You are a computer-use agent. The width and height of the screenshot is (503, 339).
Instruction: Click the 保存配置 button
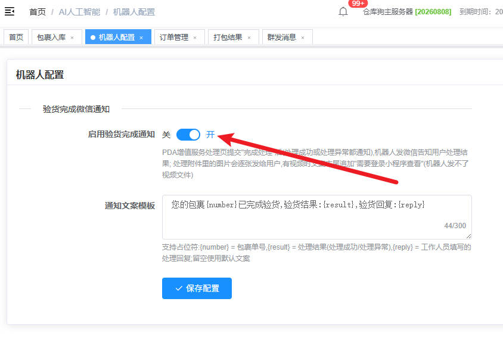coord(197,288)
